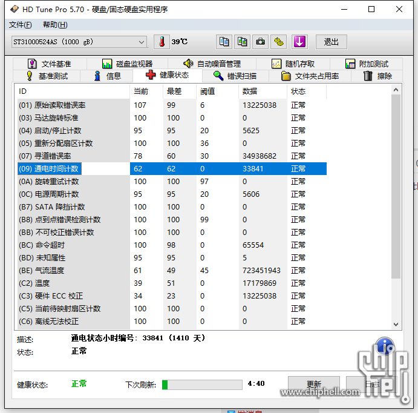Save a screenshot with the camera icon
418x413 pixels.
point(260,42)
